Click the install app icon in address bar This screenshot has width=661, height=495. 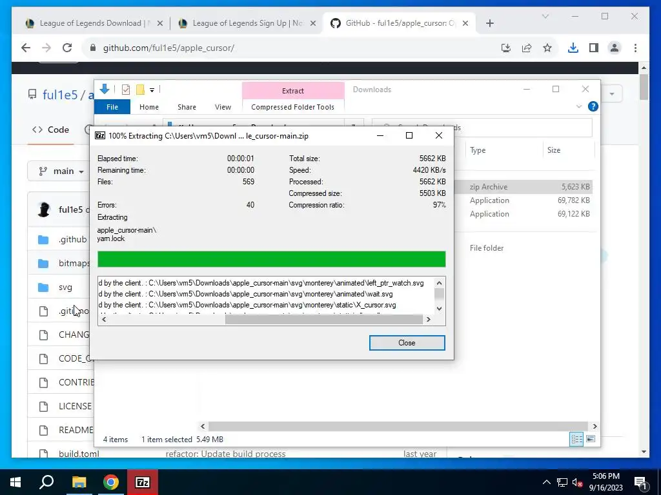click(x=506, y=48)
